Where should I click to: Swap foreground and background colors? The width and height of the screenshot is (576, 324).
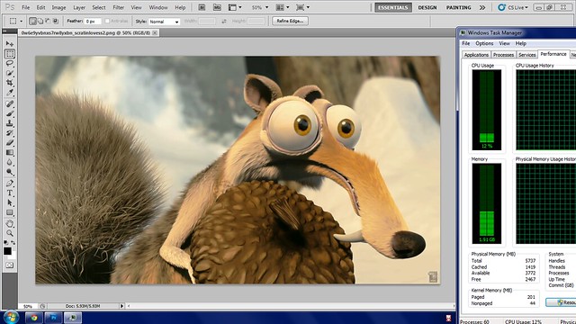click(x=13, y=242)
